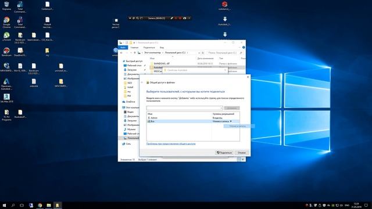The height and width of the screenshot is (209, 372).
Task: Click the Поделиться button in the dialog
Action: click(x=224, y=153)
